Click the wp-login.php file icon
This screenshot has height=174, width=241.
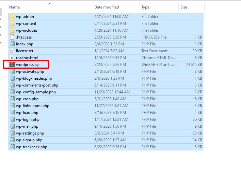12,119
